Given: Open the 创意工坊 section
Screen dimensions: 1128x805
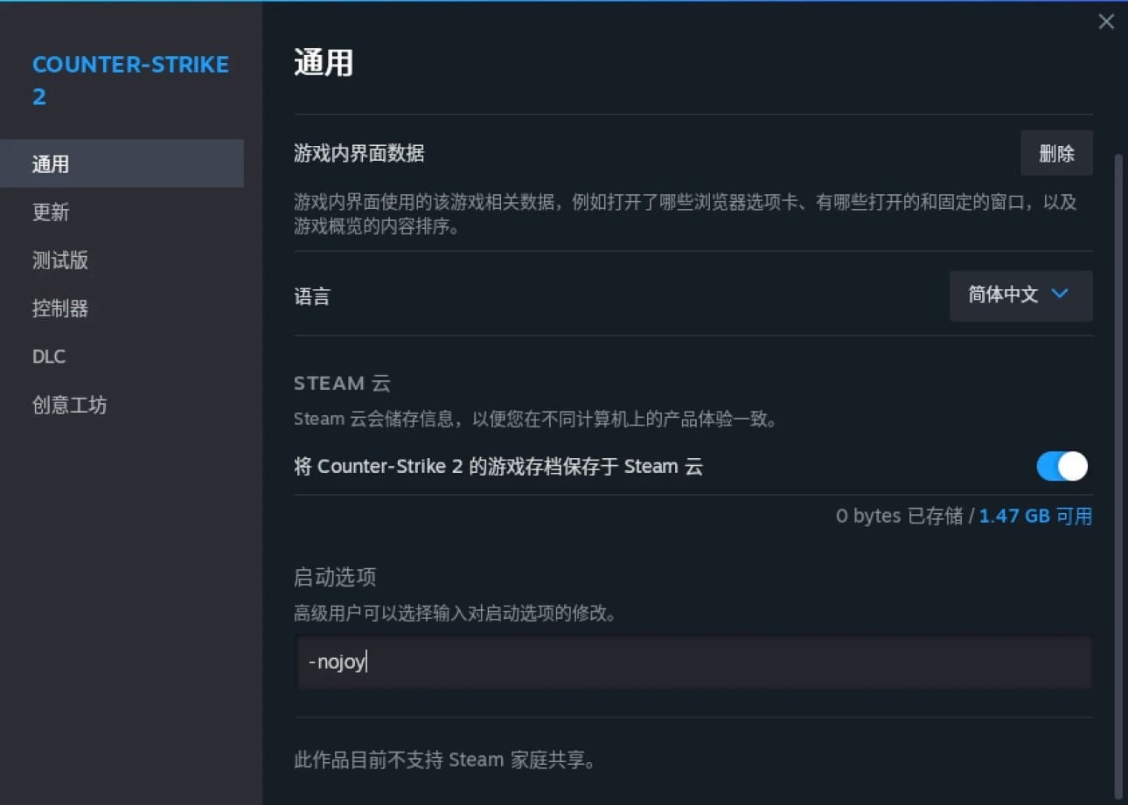Looking at the screenshot, I should click(x=69, y=404).
